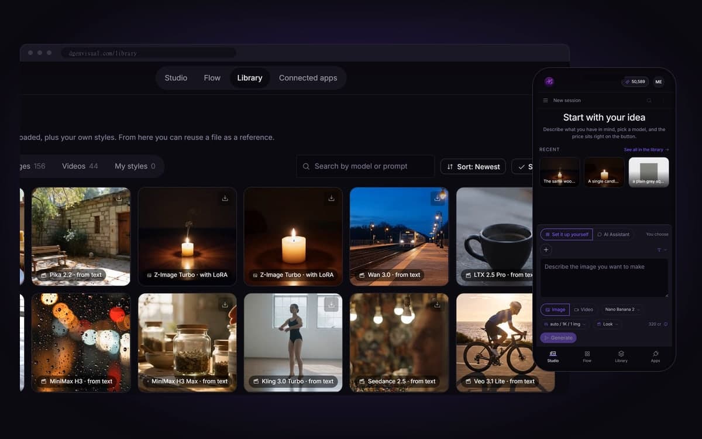Select the Video generation type
The height and width of the screenshot is (439, 702).
[x=584, y=310]
